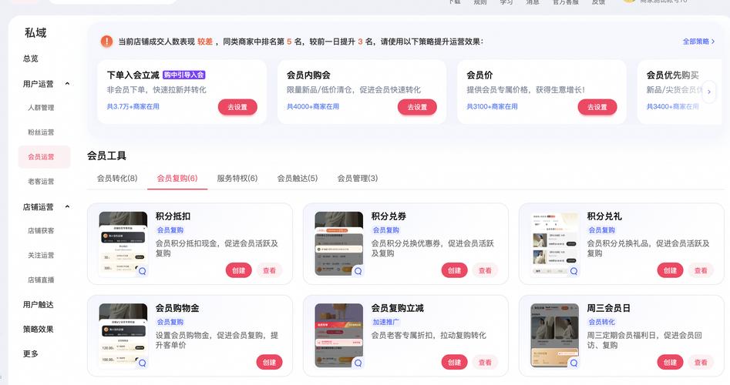Create a 积分抵扣 activity
Image resolution: width=730 pixels, height=385 pixels.
click(x=239, y=270)
